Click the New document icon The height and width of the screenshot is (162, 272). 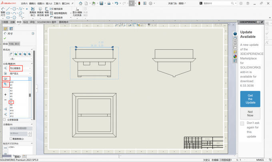(86, 3)
